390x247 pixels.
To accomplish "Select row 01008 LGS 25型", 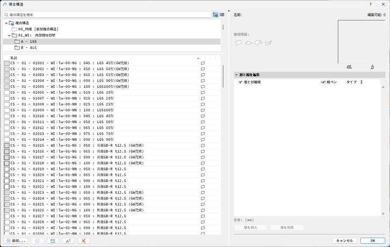I will point(112,104).
